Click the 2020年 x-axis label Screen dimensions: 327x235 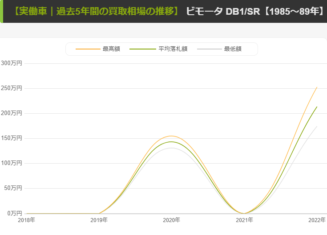tap(171, 220)
